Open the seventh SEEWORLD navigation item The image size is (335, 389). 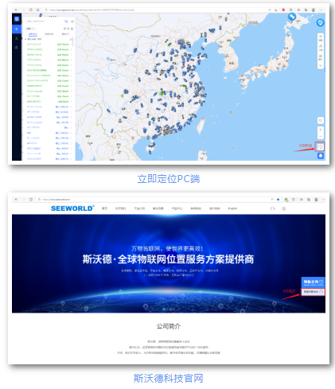(x=215, y=208)
